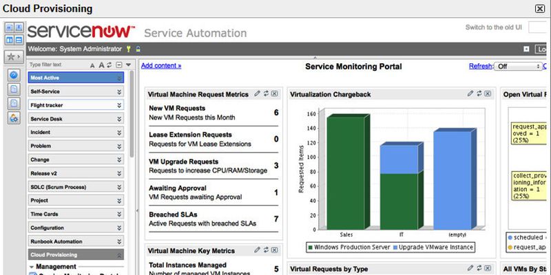Edit the Virtual Requests by Type widget
The width and height of the screenshot is (551, 275).
tap(470, 268)
